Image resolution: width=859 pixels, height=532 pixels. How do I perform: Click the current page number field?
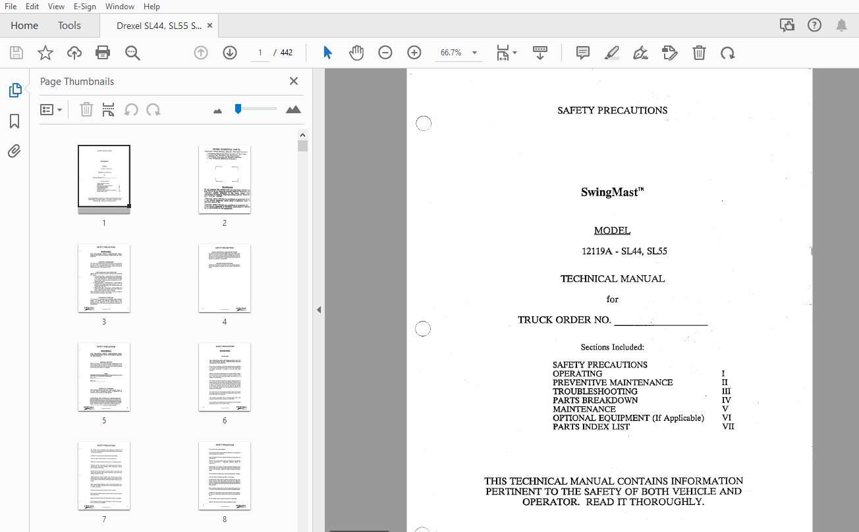[260, 53]
